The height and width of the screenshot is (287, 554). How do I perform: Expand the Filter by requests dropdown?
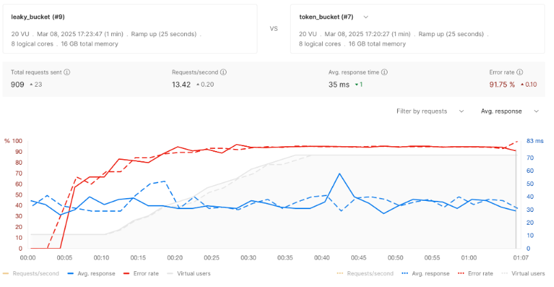[430, 111]
